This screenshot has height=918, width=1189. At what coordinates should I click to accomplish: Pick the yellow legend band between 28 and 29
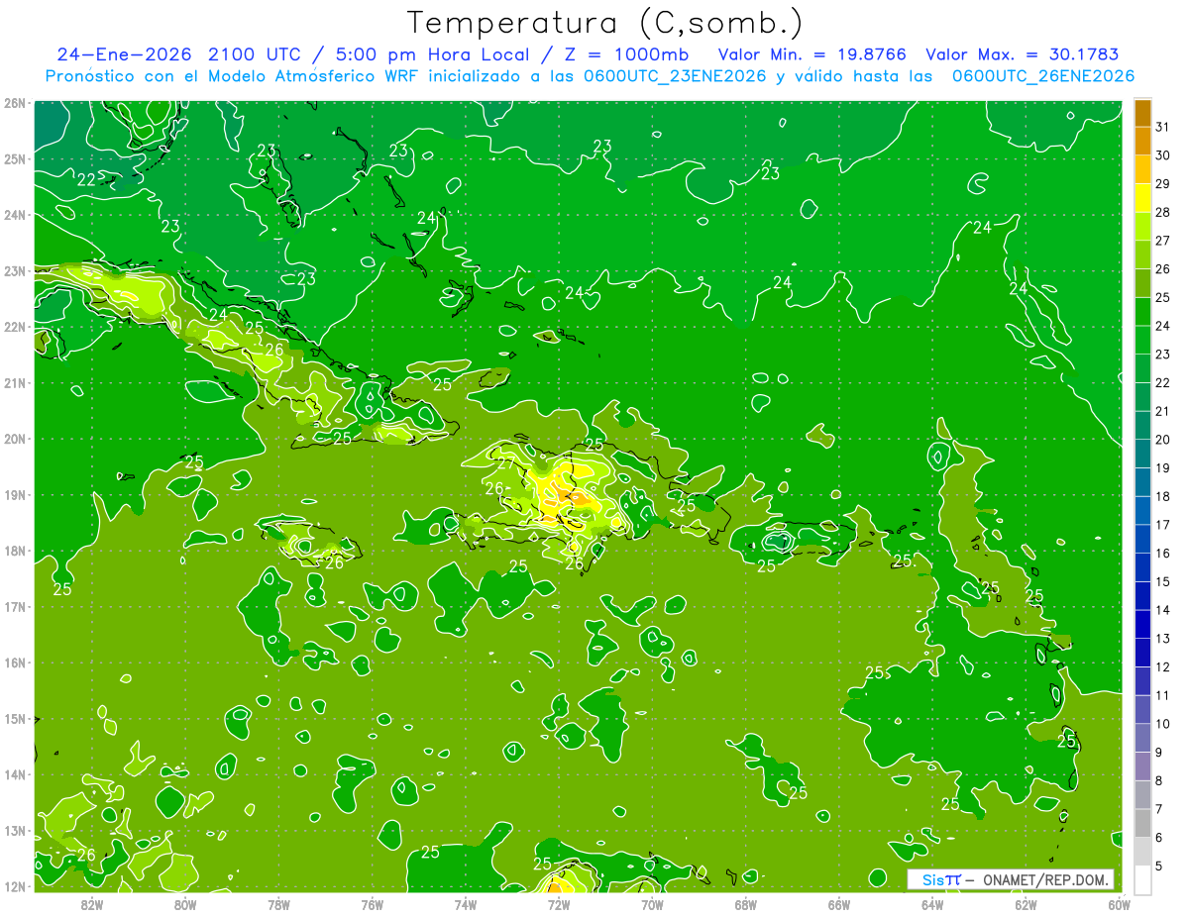pyautogui.click(x=1142, y=198)
